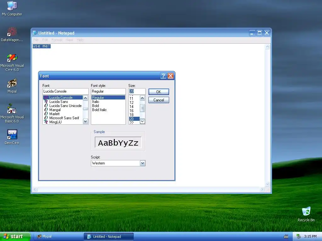Click the Font style input field
This screenshot has width=322, height=241.
point(108,91)
